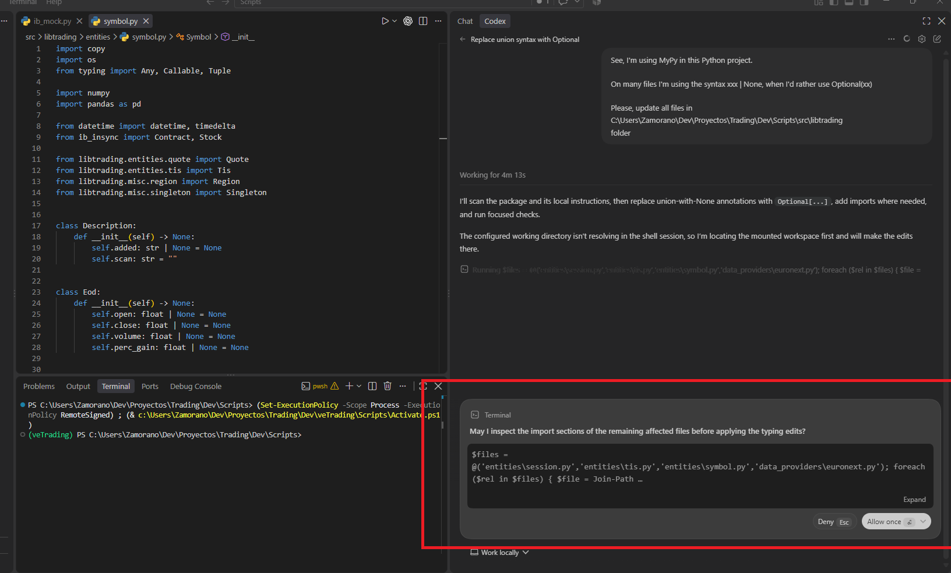951x573 pixels.
Task: Open the Output panel tab
Action: tap(78, 386)
